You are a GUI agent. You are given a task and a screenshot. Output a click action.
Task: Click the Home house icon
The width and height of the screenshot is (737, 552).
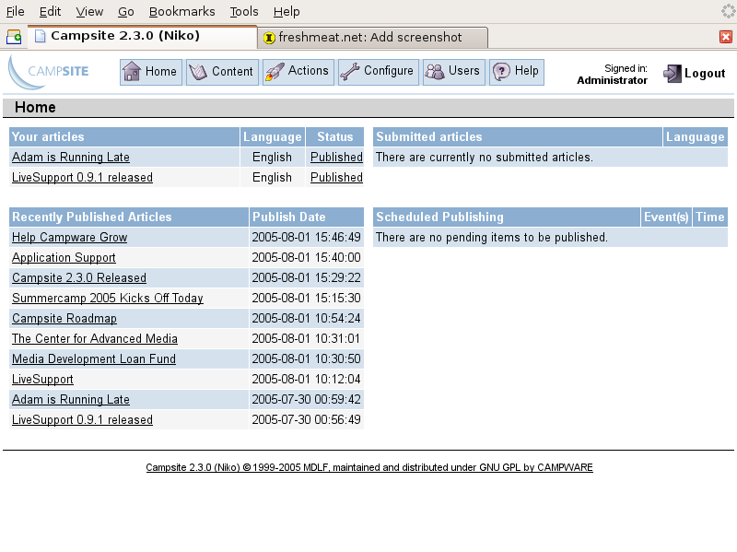tap(132, 72)
